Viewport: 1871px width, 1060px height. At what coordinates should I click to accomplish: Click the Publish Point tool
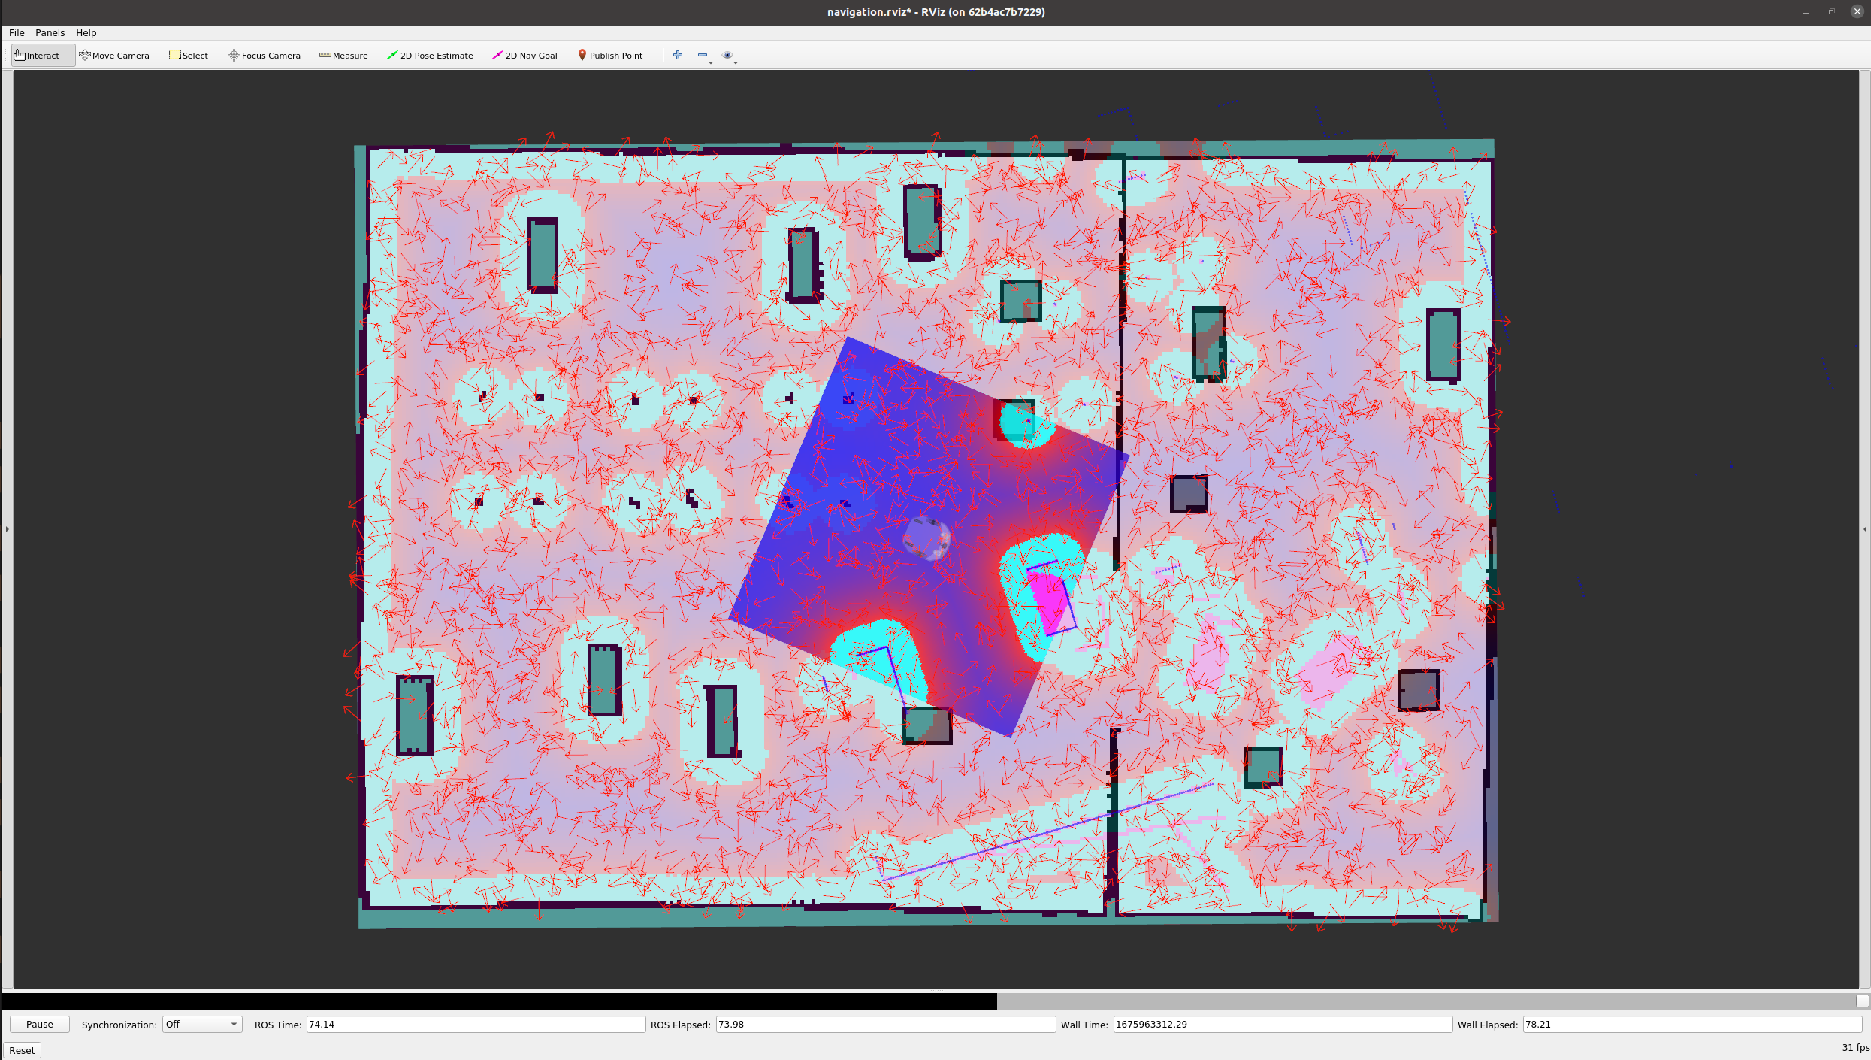[x=610, y=56]
